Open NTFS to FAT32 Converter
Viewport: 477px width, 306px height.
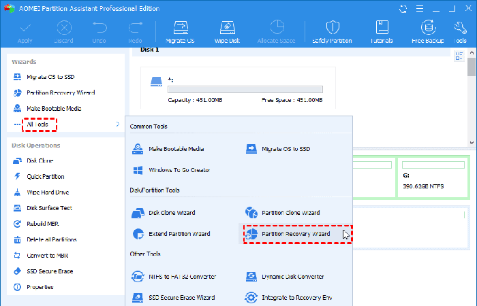click(182, 277)
